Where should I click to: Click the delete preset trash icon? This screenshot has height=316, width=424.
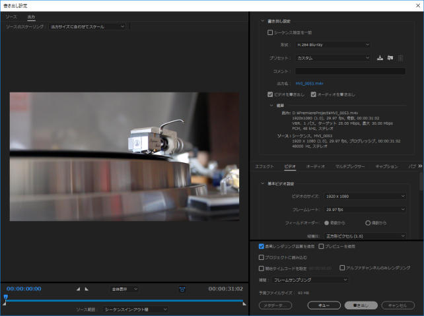400,58
